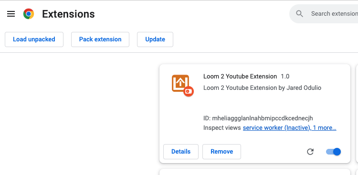Viewport: 358px width, 175px height.
Task: Click the Inspect views label
Action: (222, 128)
